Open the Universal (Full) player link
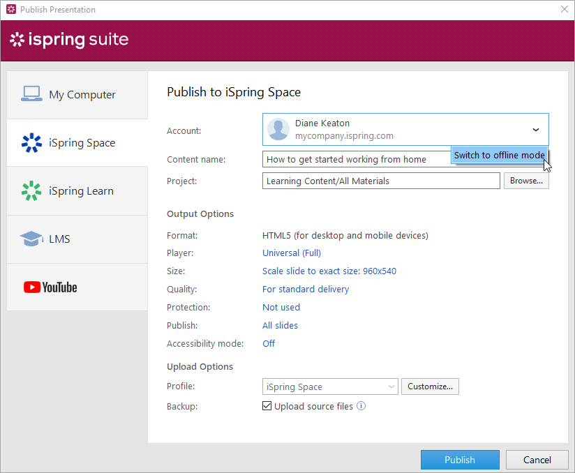 pos(292,253)
